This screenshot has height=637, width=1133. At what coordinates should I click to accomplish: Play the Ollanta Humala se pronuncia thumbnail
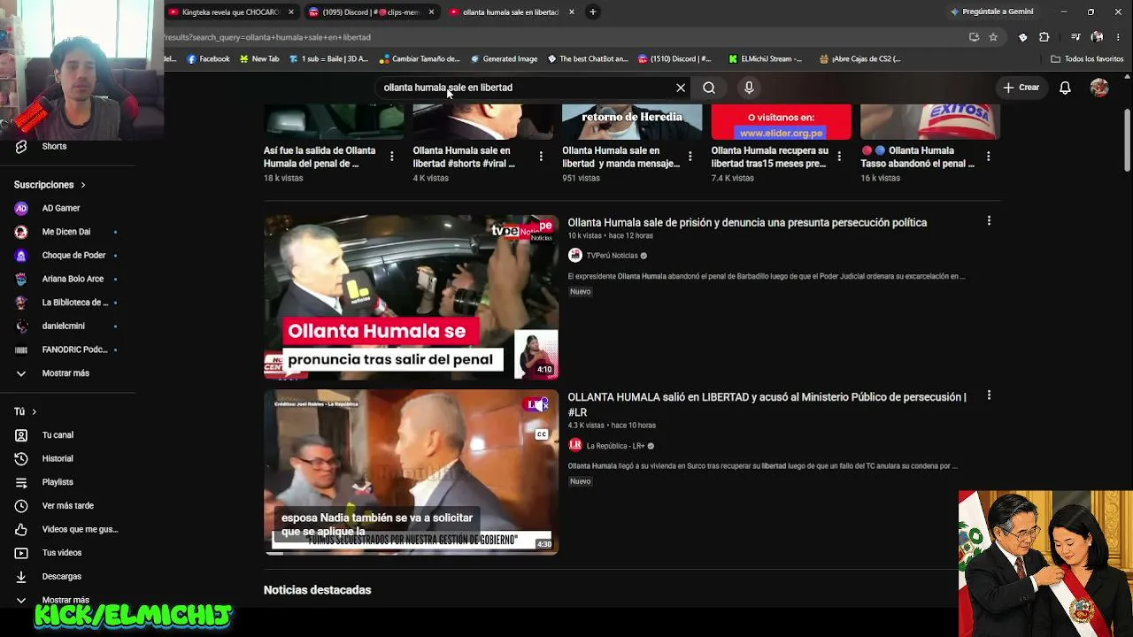coord(411,297)
